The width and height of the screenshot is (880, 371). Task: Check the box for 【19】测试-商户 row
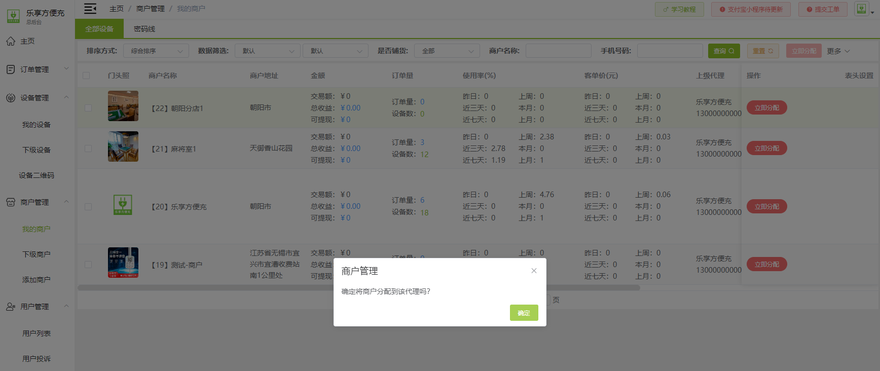click(x=88, y=265)
